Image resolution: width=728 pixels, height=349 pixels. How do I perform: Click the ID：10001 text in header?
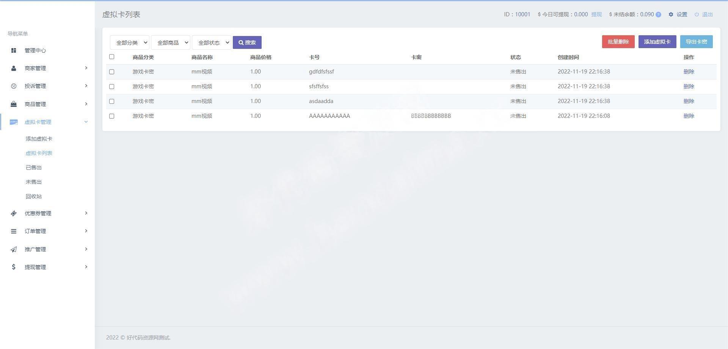(x=517, y=14)
